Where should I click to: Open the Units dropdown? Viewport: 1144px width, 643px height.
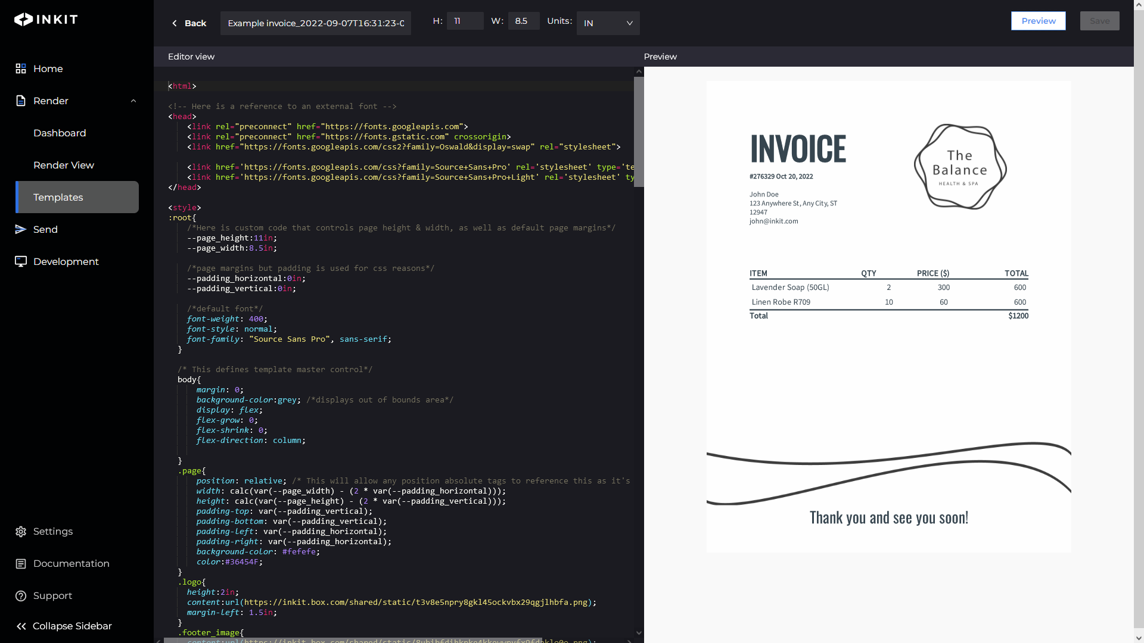point(608,23)
